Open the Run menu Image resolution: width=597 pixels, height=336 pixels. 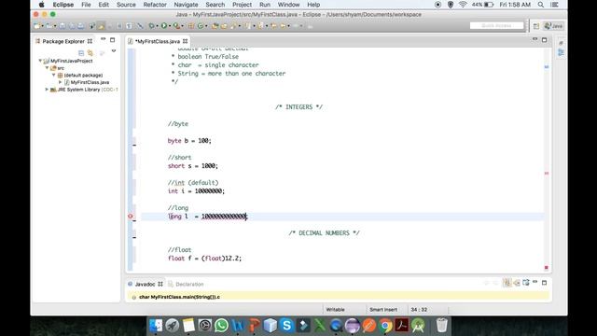pyautogui.click(x=265, y=5)
